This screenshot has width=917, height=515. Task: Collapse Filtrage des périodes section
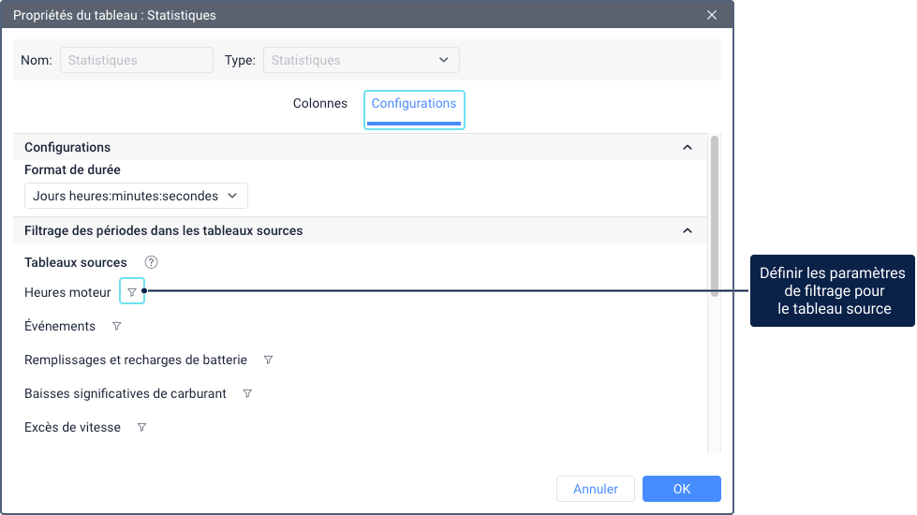688,230
